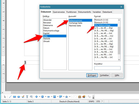This screenshot has width=139, height=104.
Task: Toggle STD selection mode in status bar
Action: pyautogui.click(x=98, y=101)
